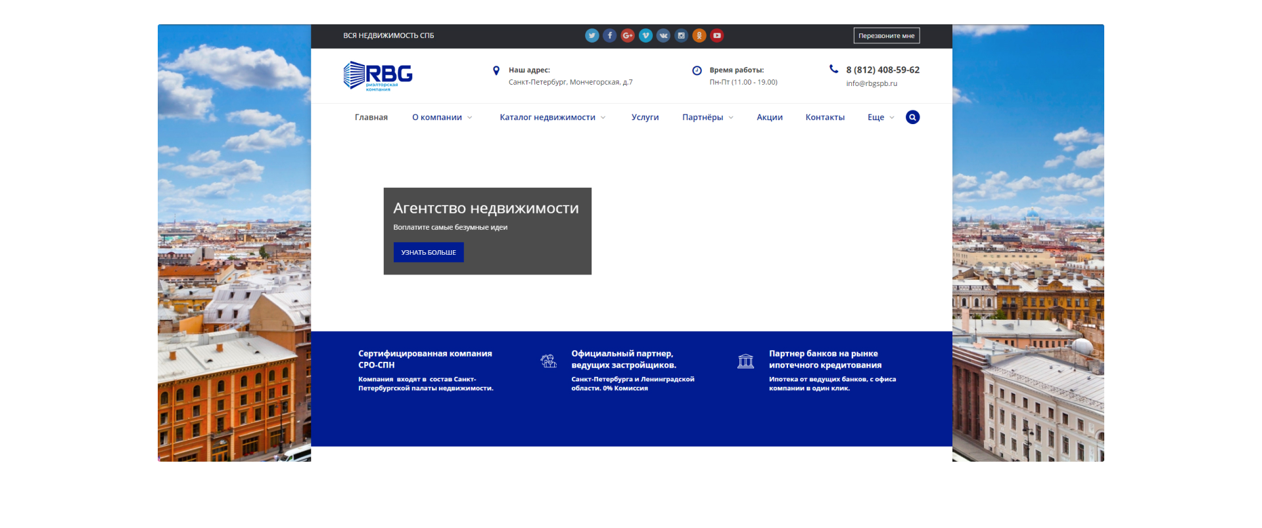Click the RBG company logo
The width and height of the screenshot is (1262, 528).
(x=378, y=76)
